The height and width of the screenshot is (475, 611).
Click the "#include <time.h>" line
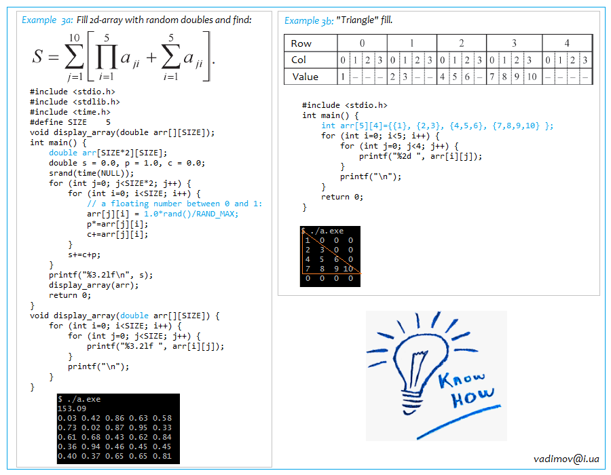70,112
